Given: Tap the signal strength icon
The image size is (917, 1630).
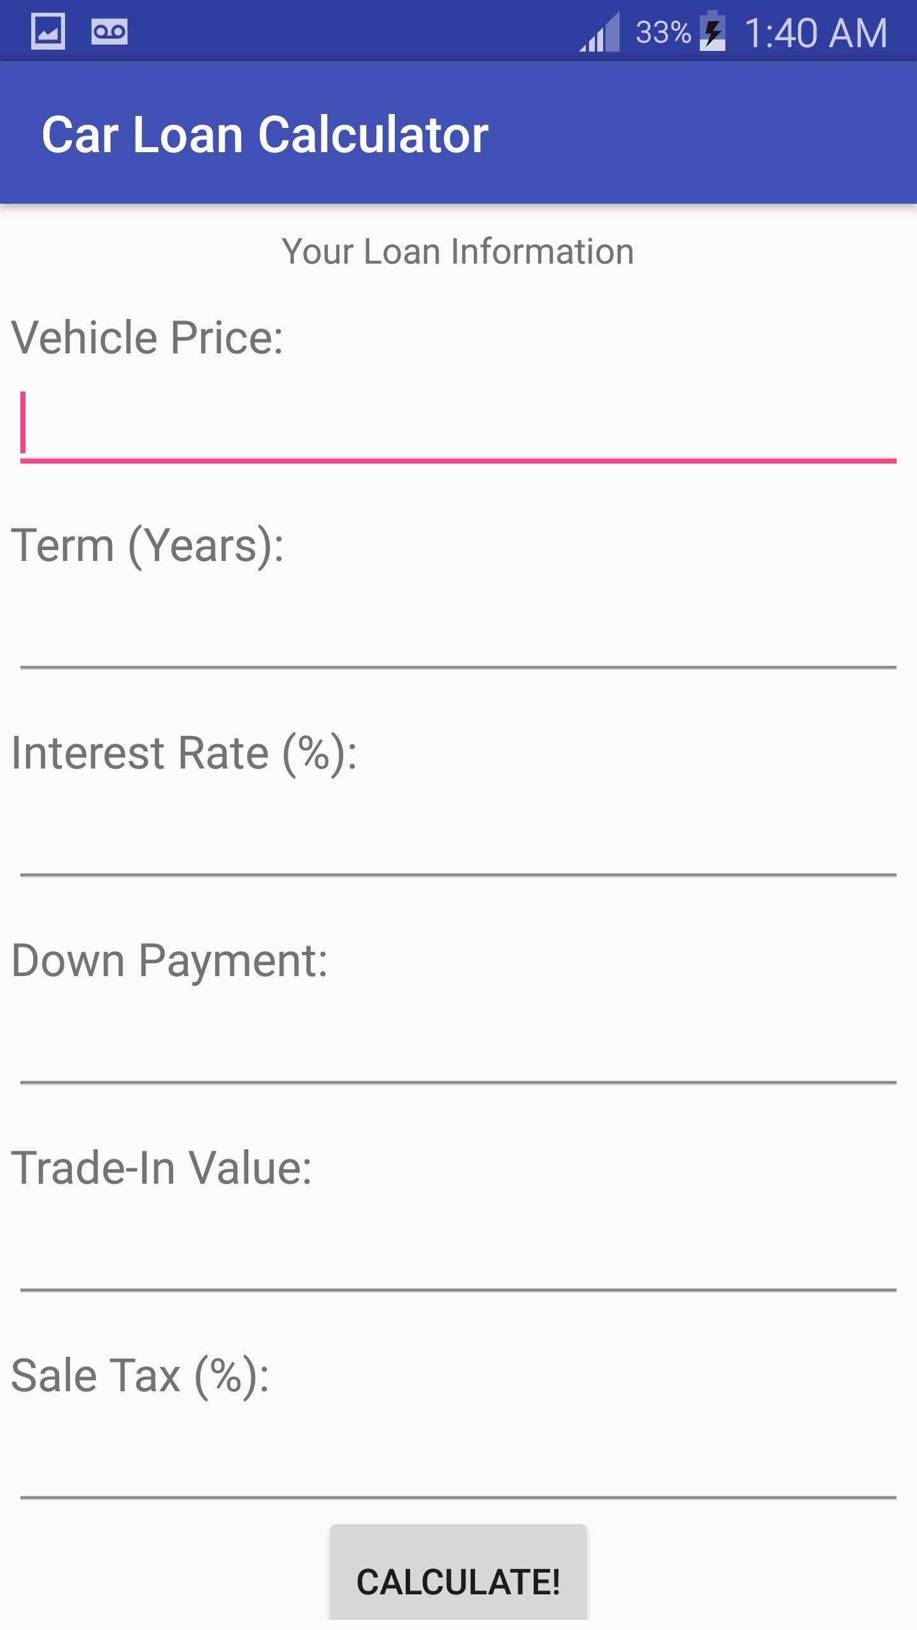Looking at the screenshot, I should click(600, 32).
